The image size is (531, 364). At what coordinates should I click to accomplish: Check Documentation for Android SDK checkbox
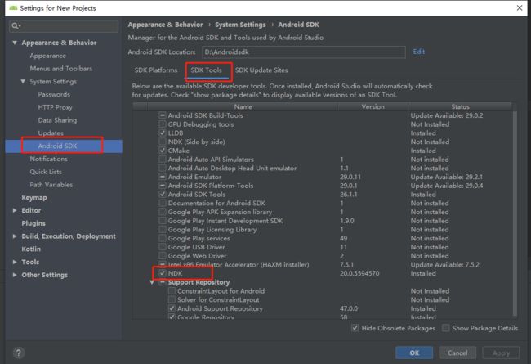pyautogui.click(x=163, y=203)
